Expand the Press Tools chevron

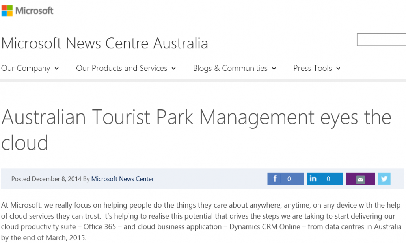coord(338,69)
